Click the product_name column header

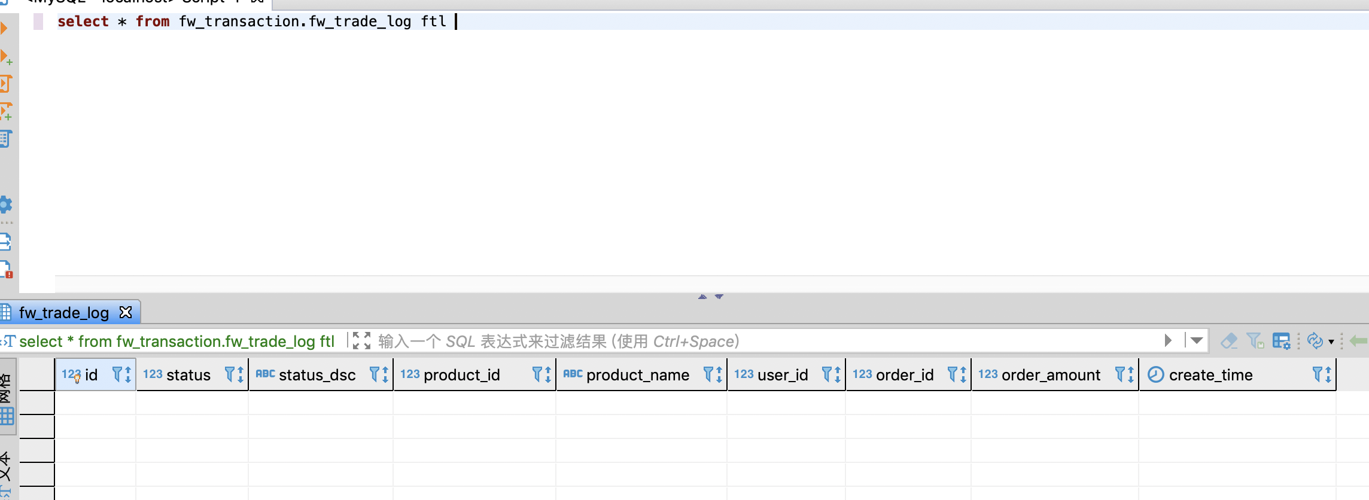click(637, 375)
